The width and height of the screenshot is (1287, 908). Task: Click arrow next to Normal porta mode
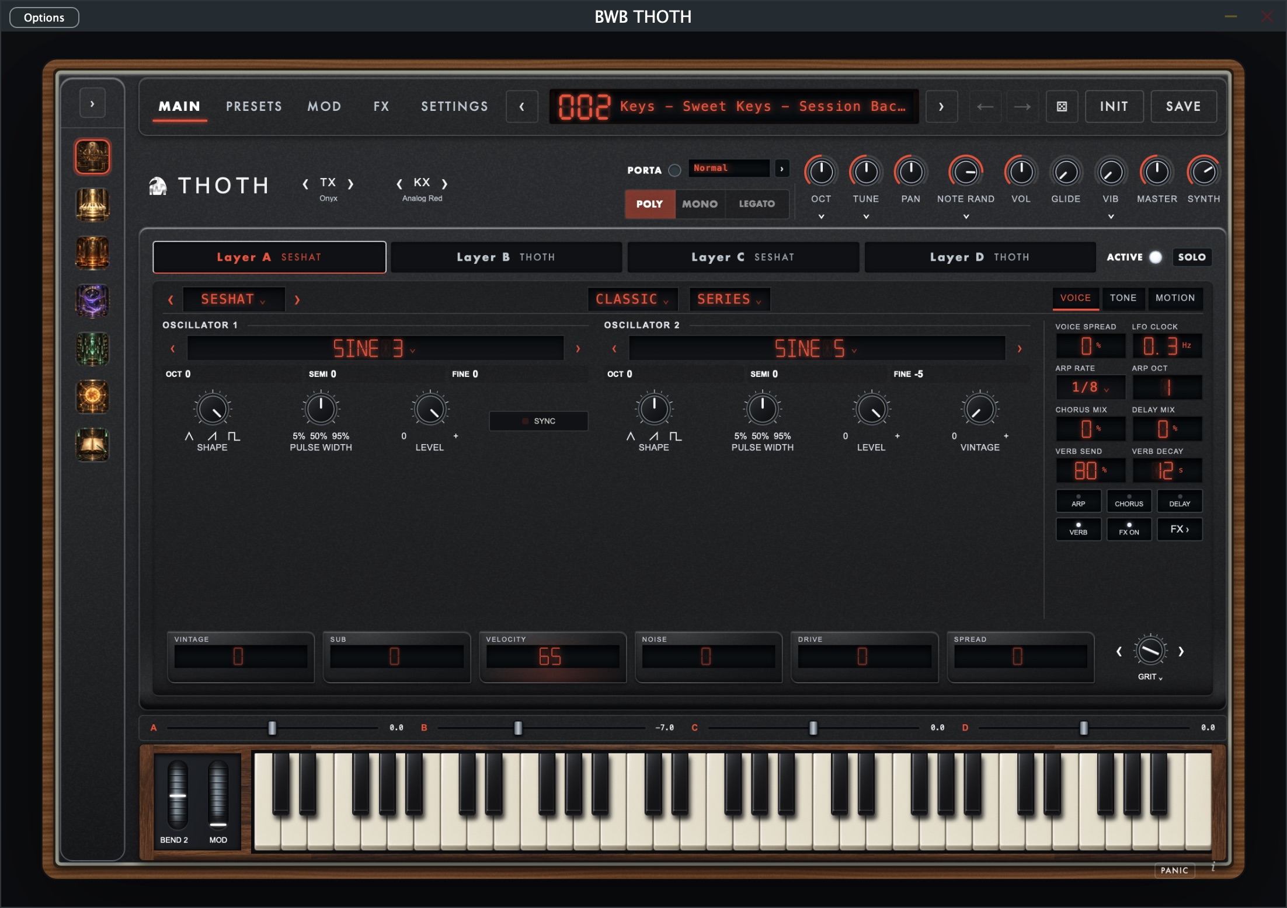[x=782, y=169]
